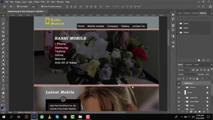This screenshot has width=213, height=120.
Task: Switch to the Gradients tab
Action: 195,13
